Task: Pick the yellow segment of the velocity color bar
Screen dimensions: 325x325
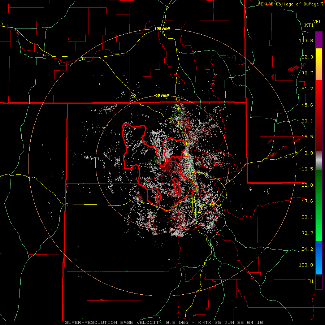Action: pos(319,59)
